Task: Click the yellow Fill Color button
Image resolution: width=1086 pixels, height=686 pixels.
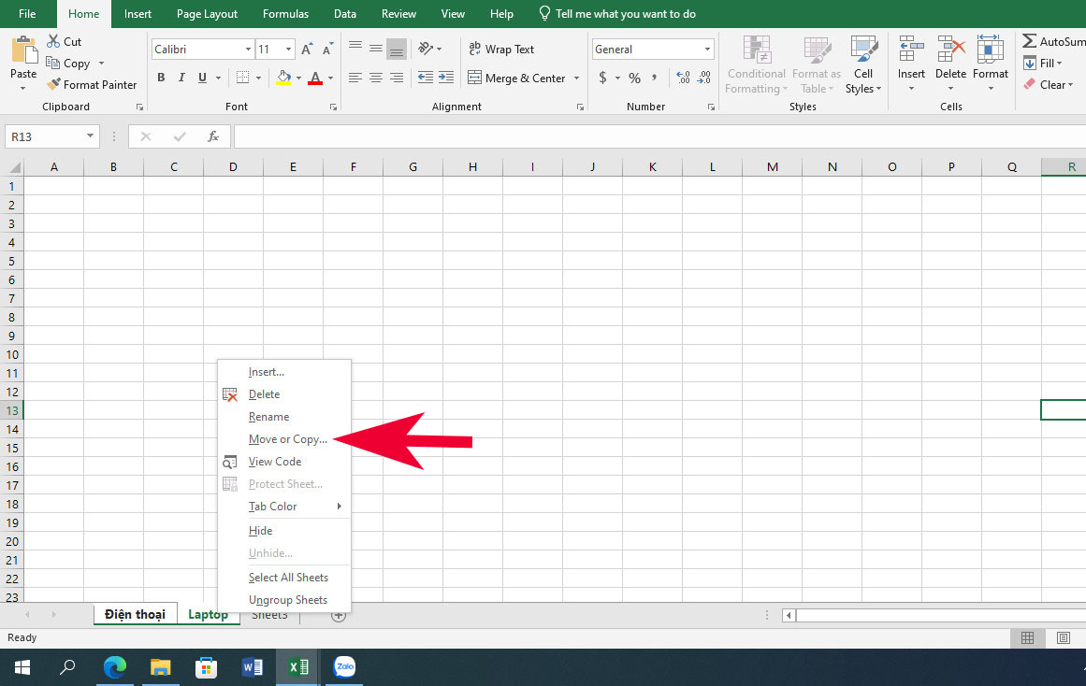Action: pos(283,79)
